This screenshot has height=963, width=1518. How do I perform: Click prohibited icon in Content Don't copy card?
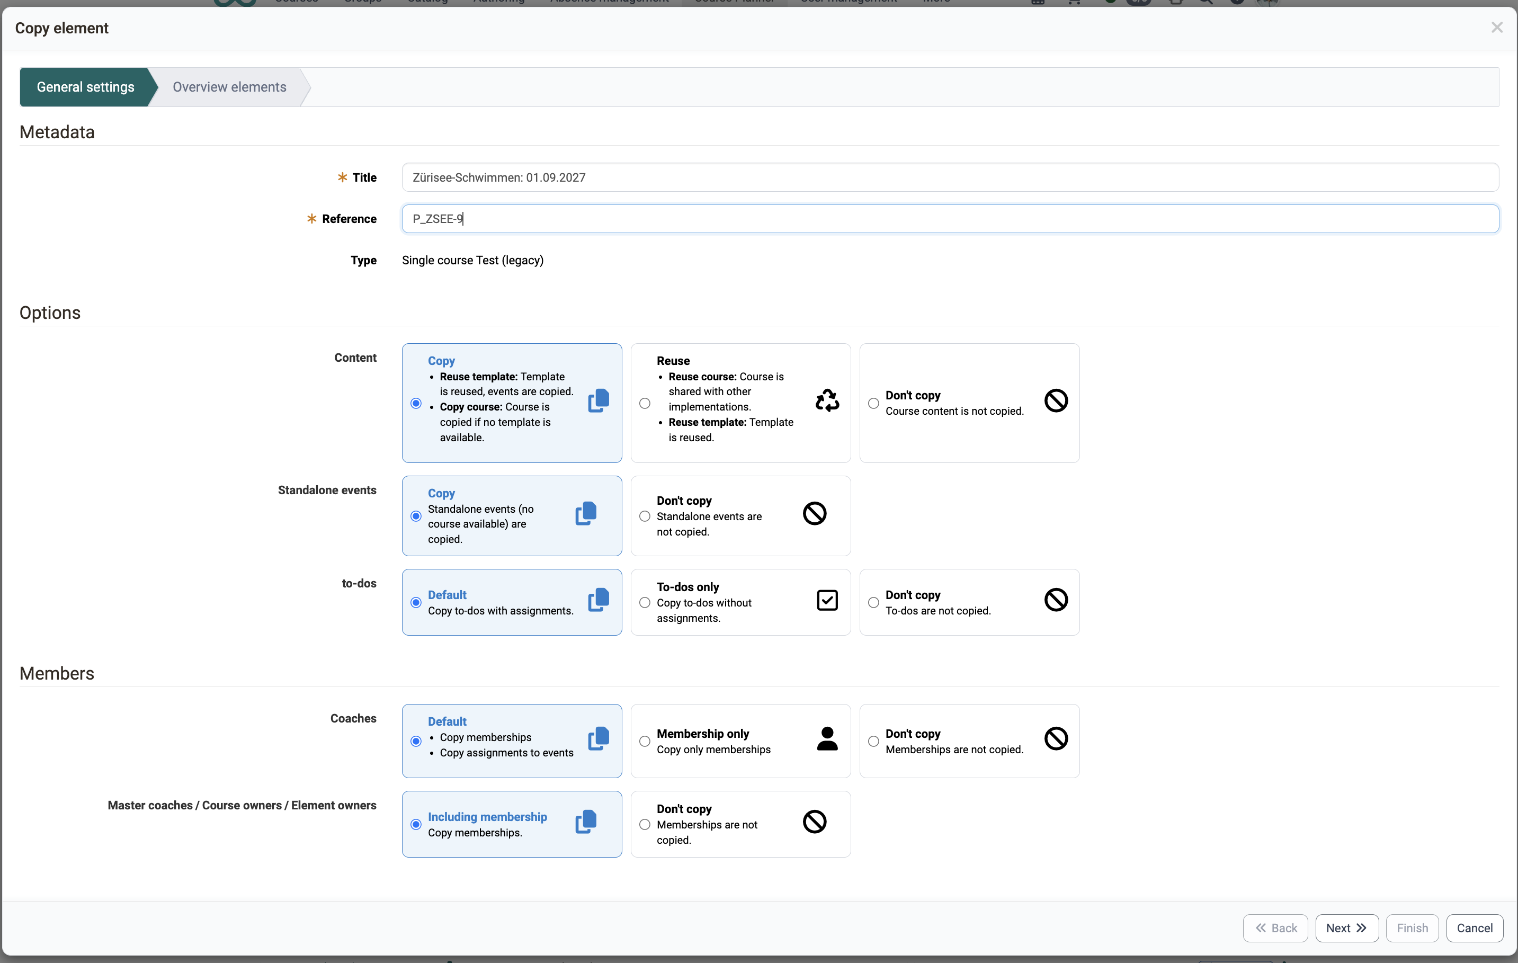coord(1056,400)
